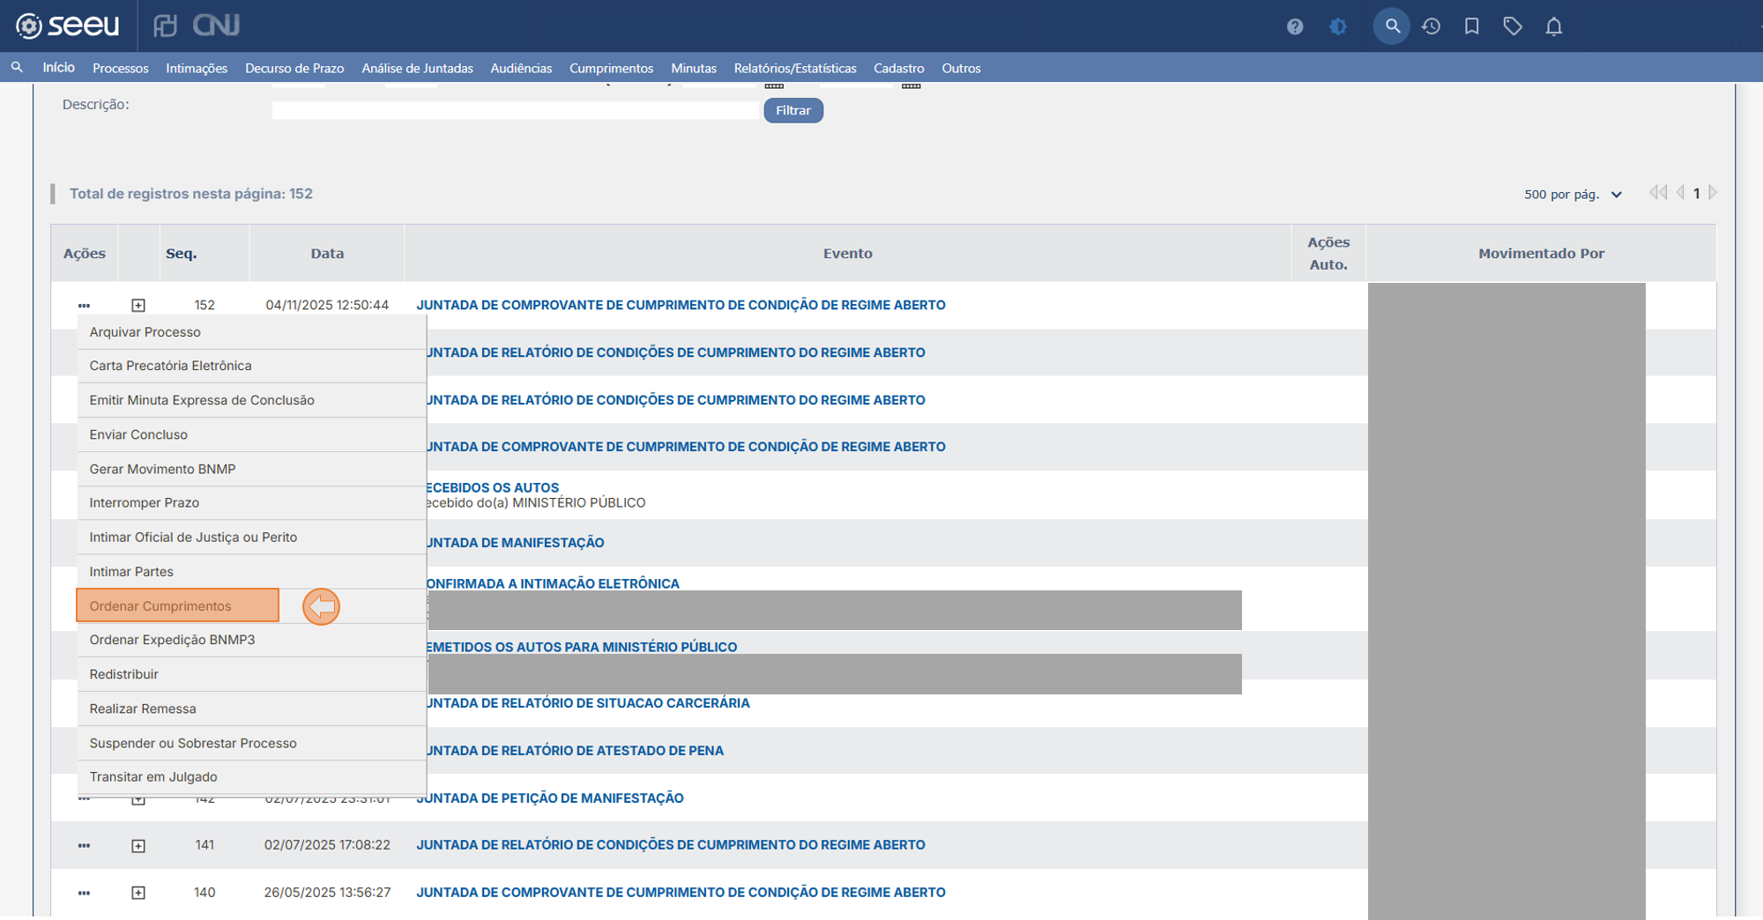Open the Intimações menu
The image size is (1763, 920).
[x=197, y=68]
